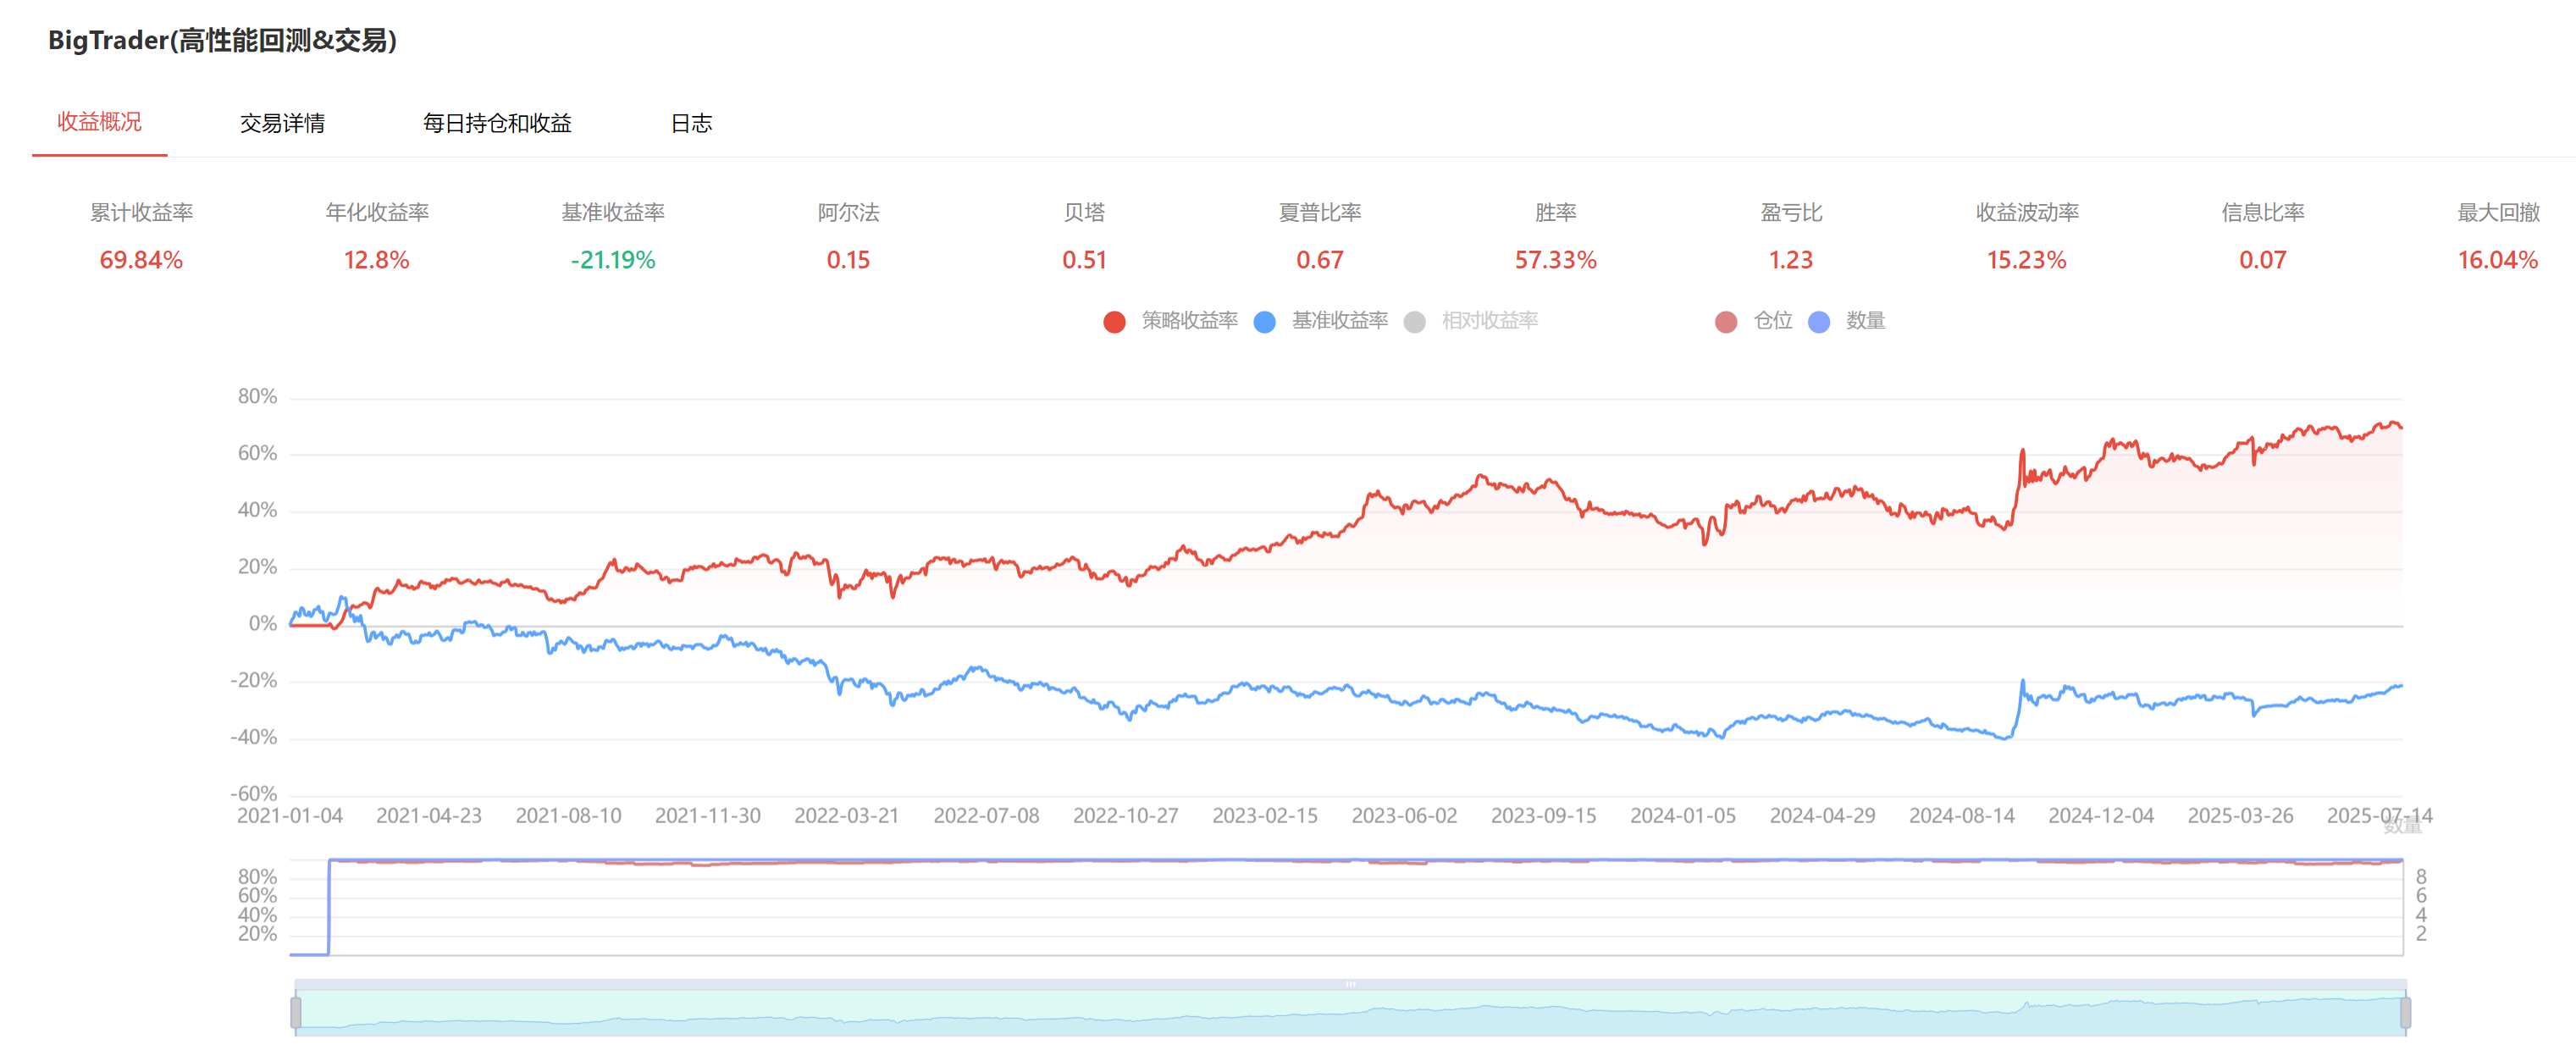Open the 日志 tab
The height and width of the screenshot is (1050, 2576).
(691, 123)
